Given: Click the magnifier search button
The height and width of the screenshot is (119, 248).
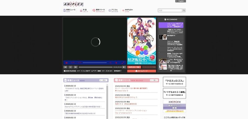Looking at the screenshot, I should pos(184,11).
